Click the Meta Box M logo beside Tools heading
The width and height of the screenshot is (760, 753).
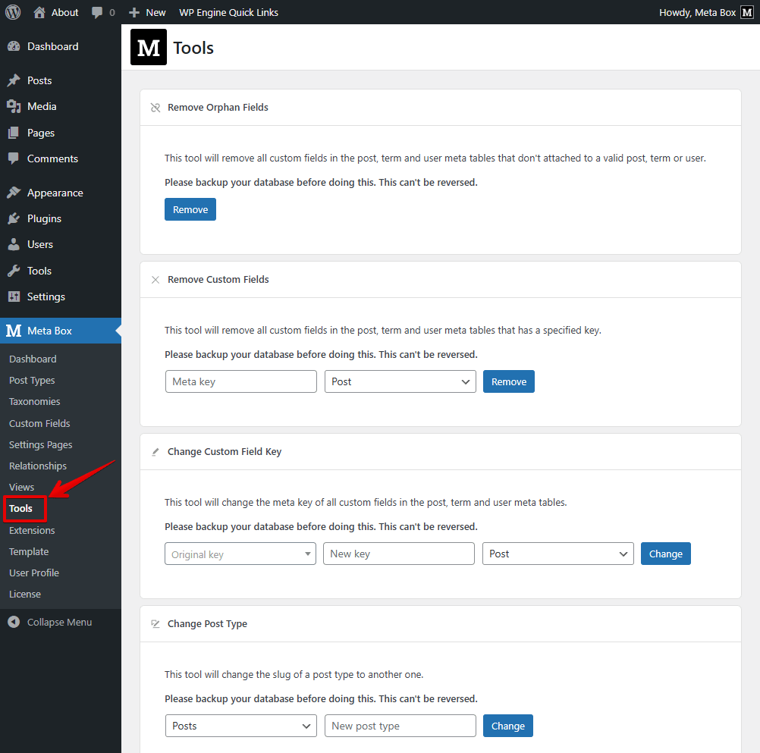pos(148,47)
